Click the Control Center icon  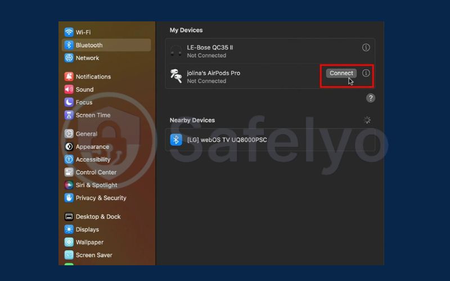click(x=69, y=172)
